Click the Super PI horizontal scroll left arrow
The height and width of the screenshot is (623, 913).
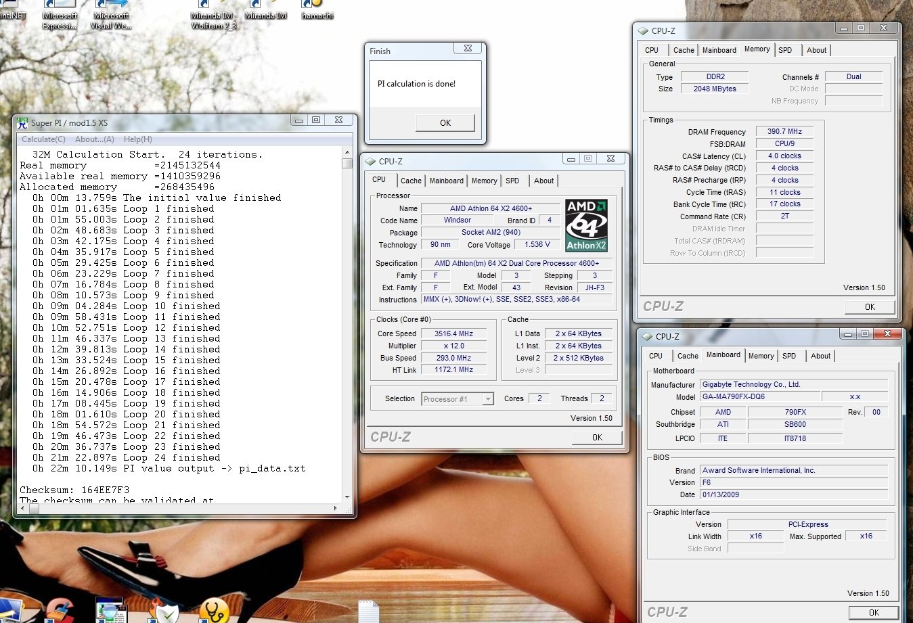[22, 508]
